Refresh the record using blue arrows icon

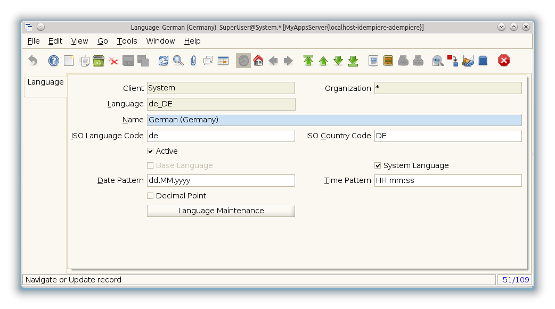[164, 61]
